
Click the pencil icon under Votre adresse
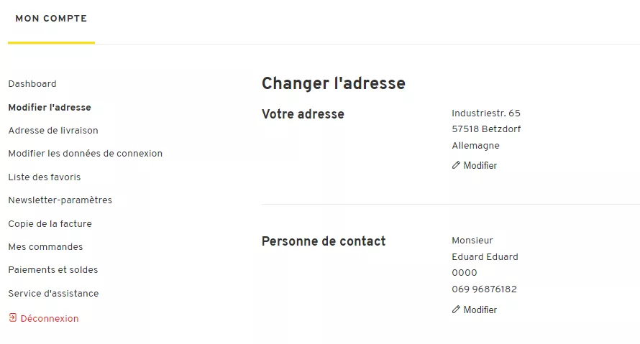(x=456, y=165)
